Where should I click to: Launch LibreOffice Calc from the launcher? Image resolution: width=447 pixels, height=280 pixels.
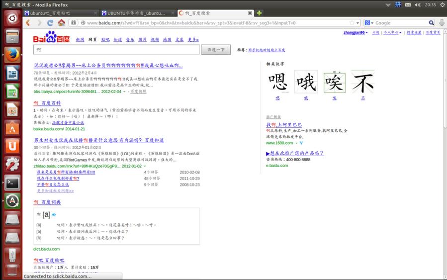12,92
